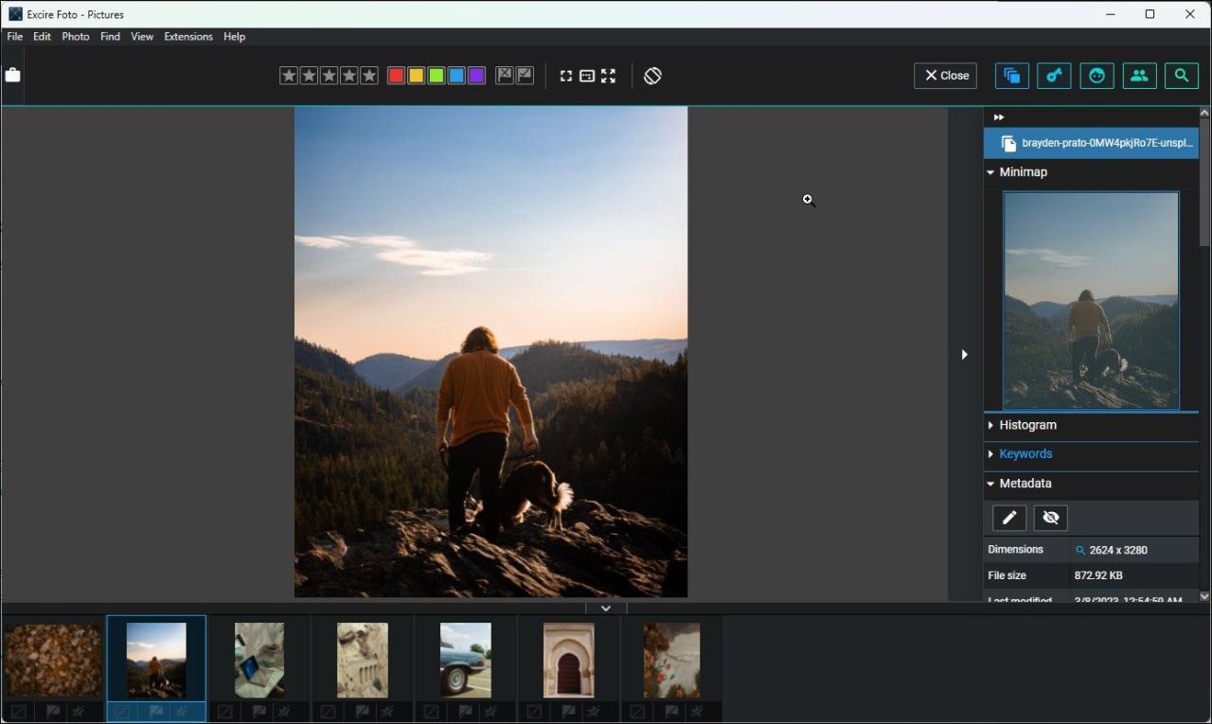Click the color label icon under the last thumbnail

coord(637,712)
